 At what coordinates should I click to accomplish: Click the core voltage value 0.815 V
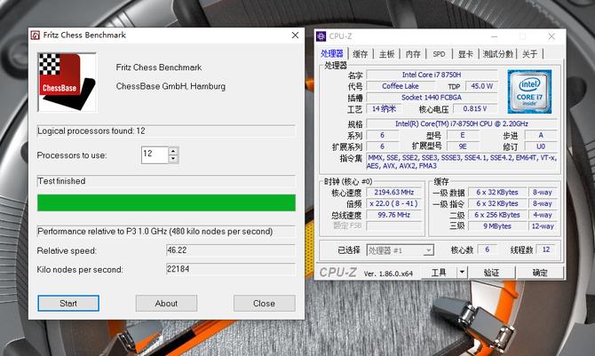click(x=475, y=109)
